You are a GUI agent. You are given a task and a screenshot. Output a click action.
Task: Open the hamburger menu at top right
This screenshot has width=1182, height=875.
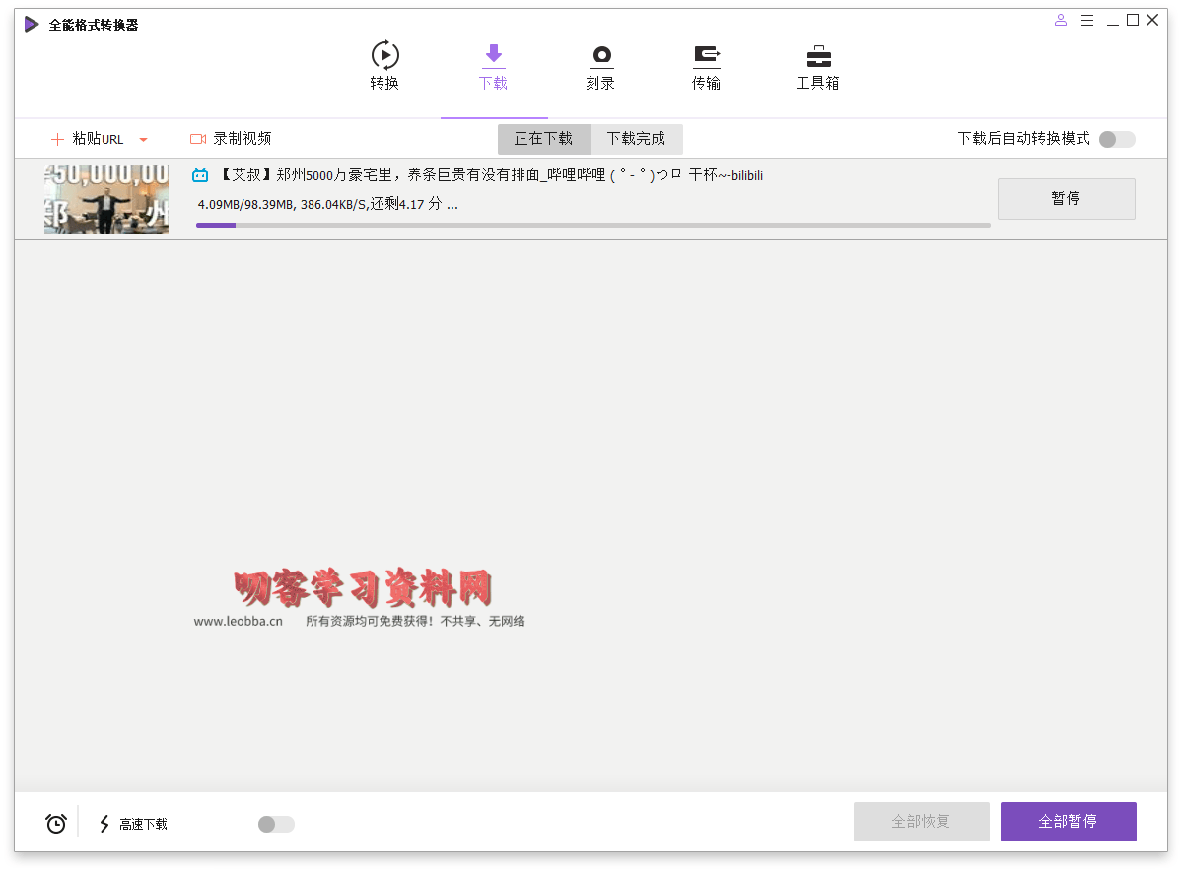coord(1087,20)
